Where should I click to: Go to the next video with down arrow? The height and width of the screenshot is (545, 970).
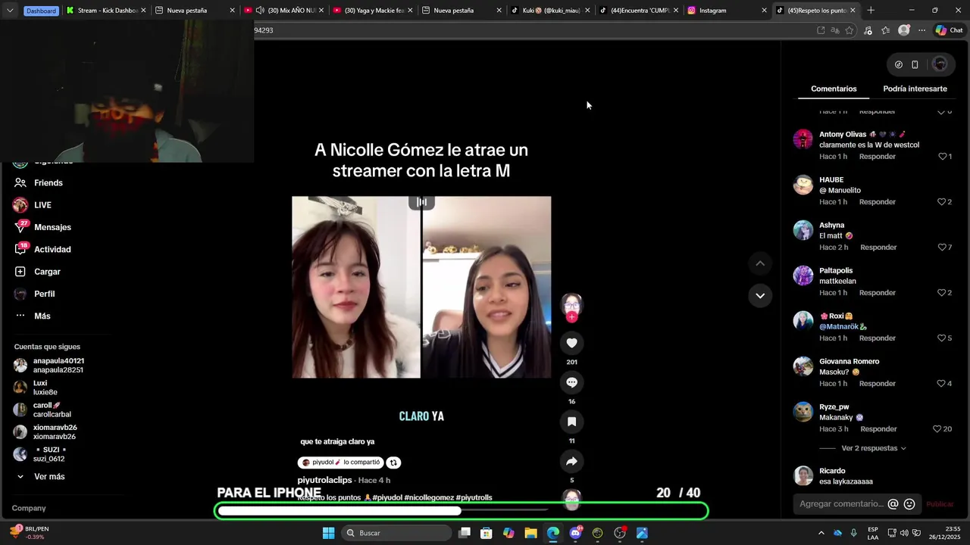[x=760, y=295]
